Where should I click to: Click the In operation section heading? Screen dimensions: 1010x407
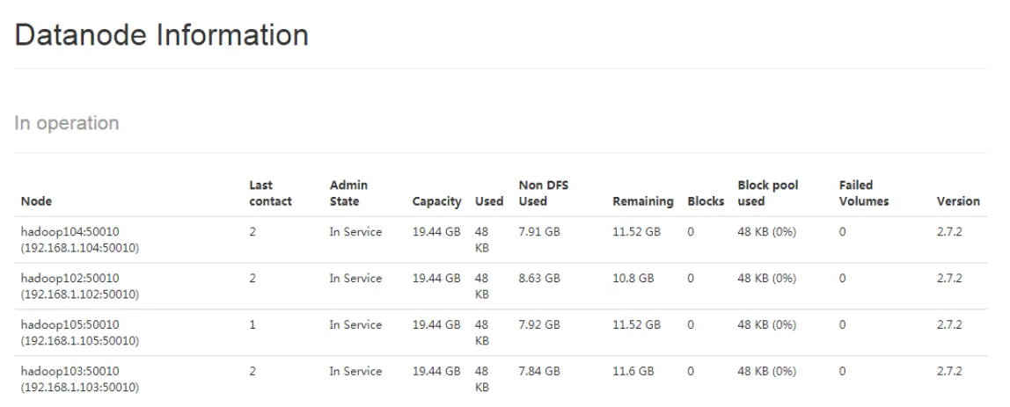[x=67, y=123]
